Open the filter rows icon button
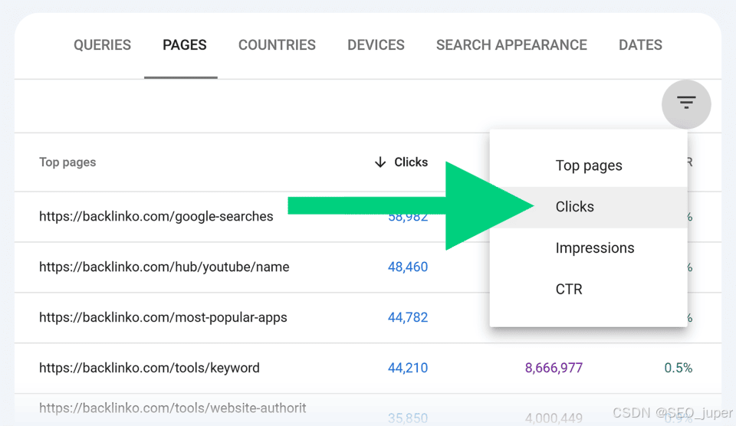Viewport: 736px width, 426px height. 685,104
